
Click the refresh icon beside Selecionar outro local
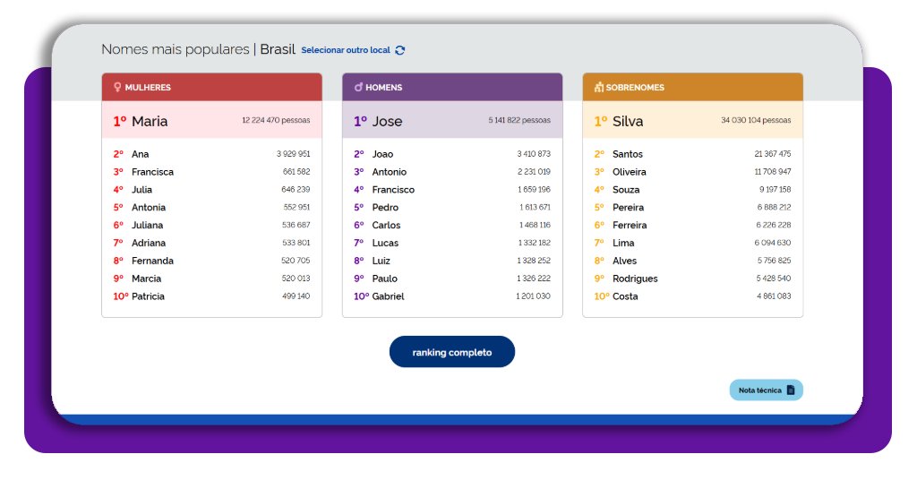[400, 50]
